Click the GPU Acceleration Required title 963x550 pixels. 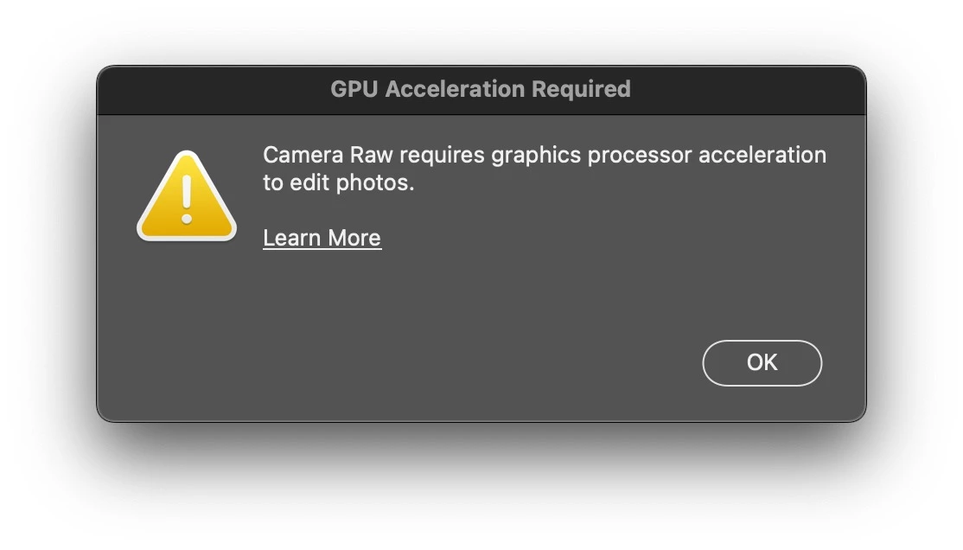tap(481, 89)
